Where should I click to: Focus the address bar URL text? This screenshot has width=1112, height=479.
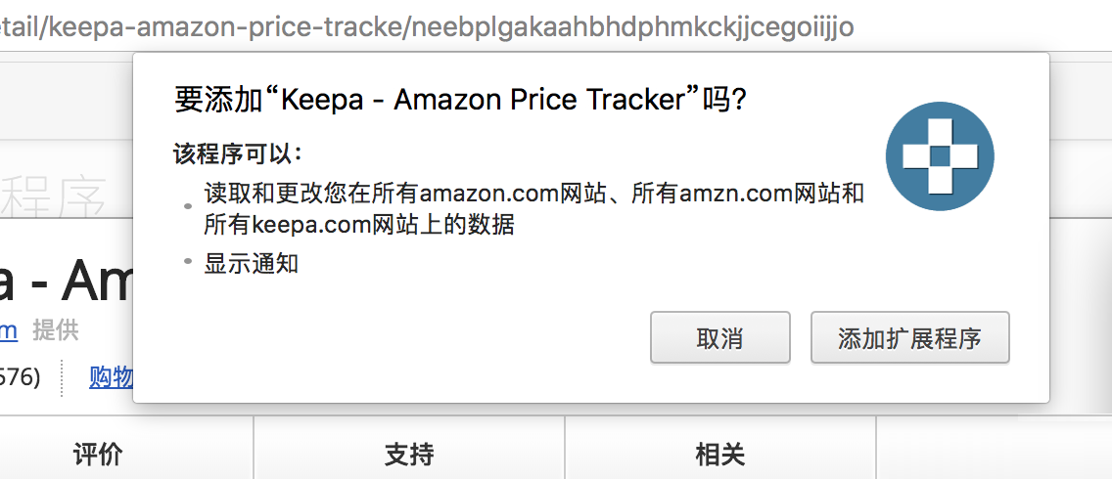tap(427, 27)
